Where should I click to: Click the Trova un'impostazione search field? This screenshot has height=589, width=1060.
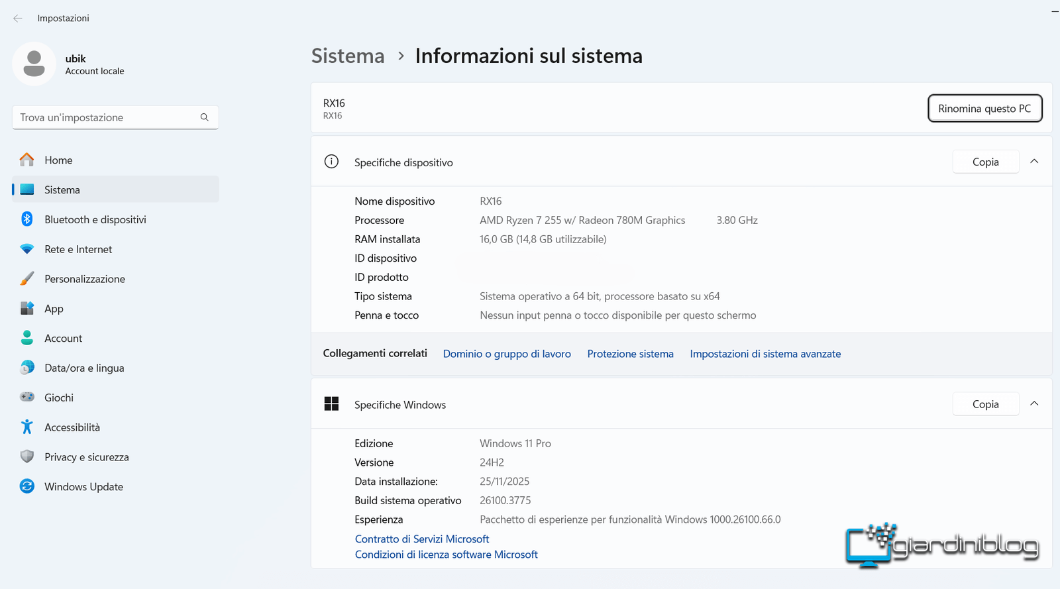[106, 117]
